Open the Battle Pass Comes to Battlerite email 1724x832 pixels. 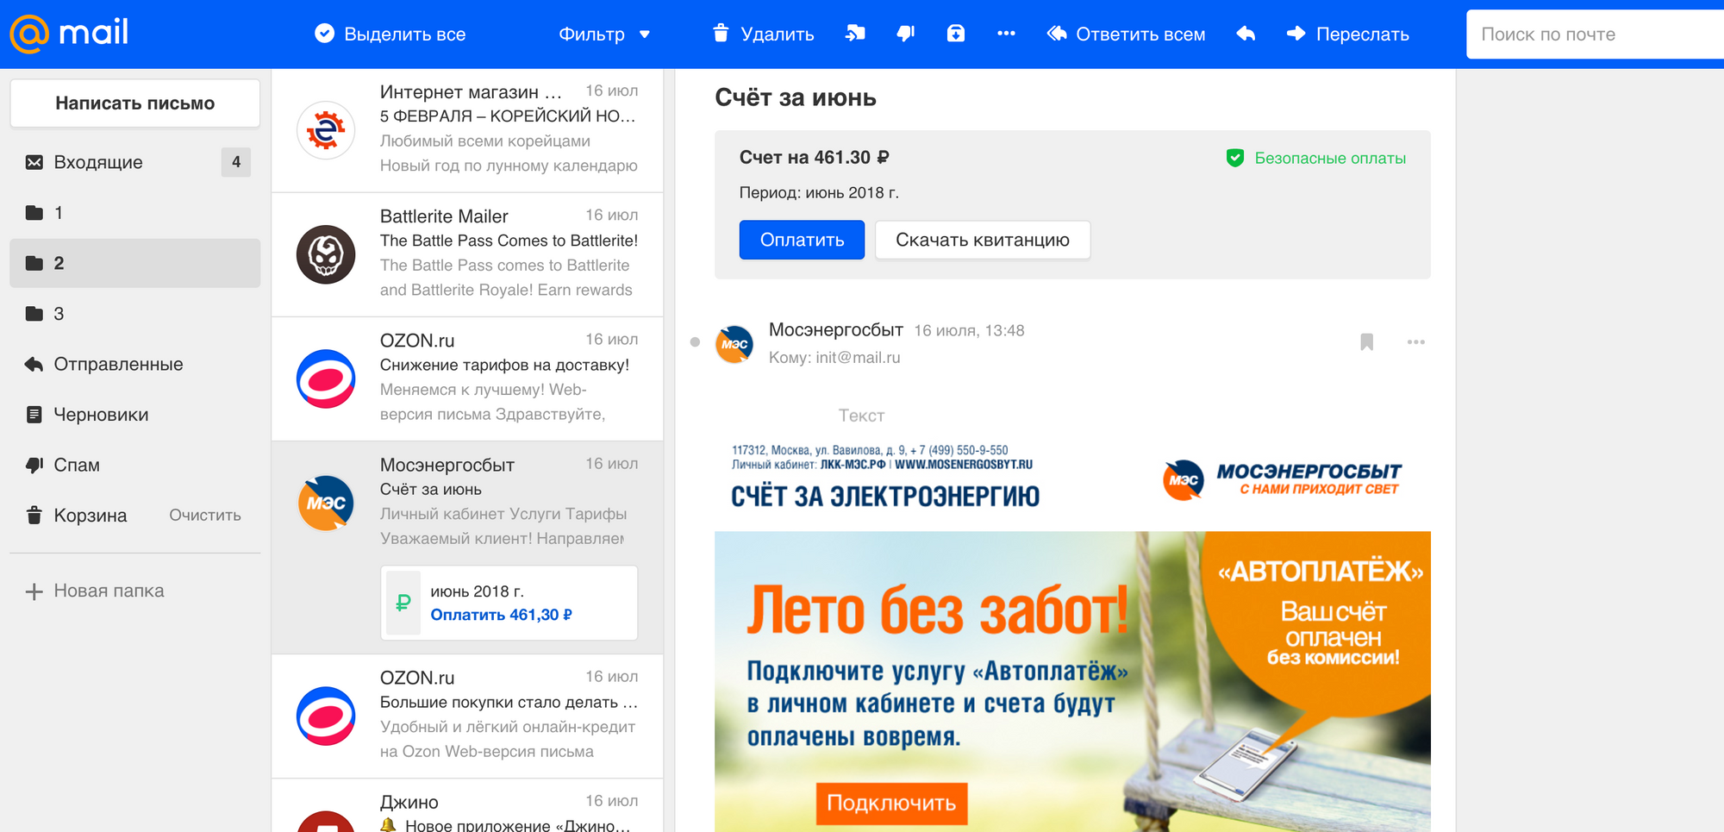coord(467,254)
